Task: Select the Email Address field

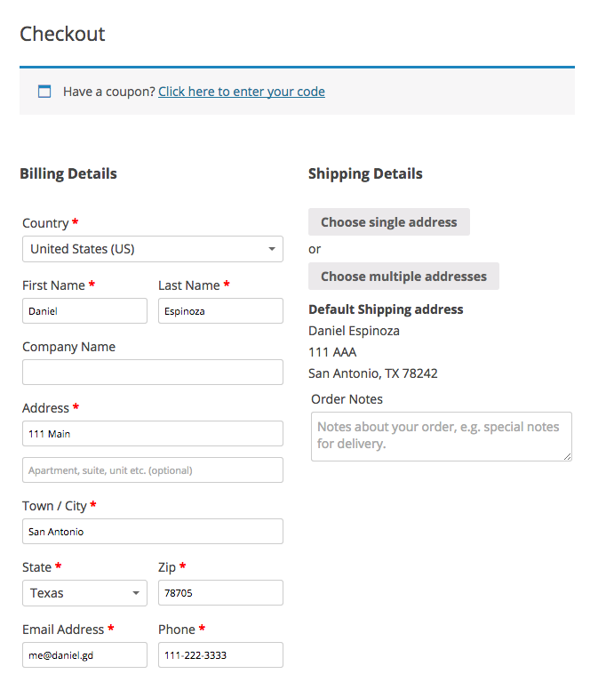Action: click(x=84, y=655)
